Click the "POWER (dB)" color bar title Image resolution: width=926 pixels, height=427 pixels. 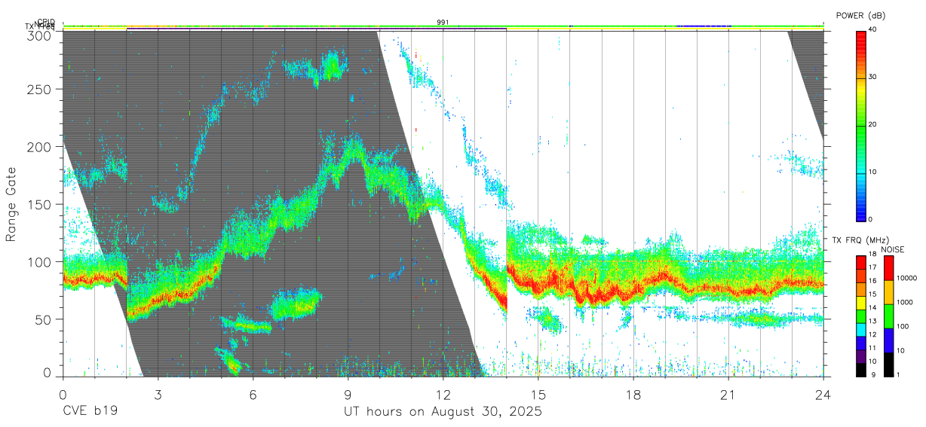(860, 16)
